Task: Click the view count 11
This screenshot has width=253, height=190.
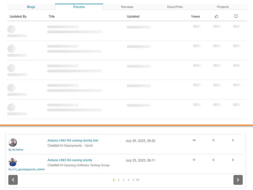Action: [194, 160]
